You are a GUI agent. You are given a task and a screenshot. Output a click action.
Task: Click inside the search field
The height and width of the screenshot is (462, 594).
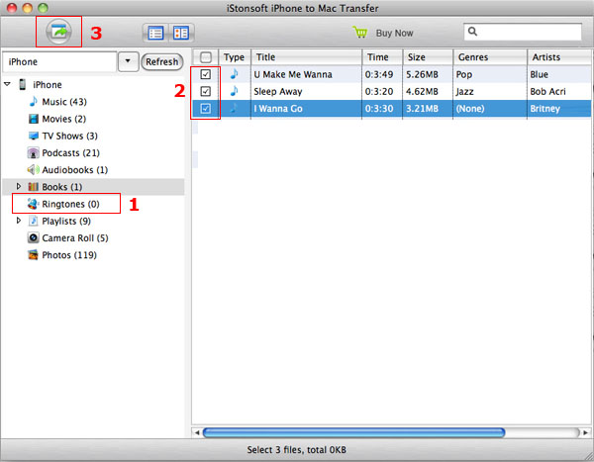point(523,32)
